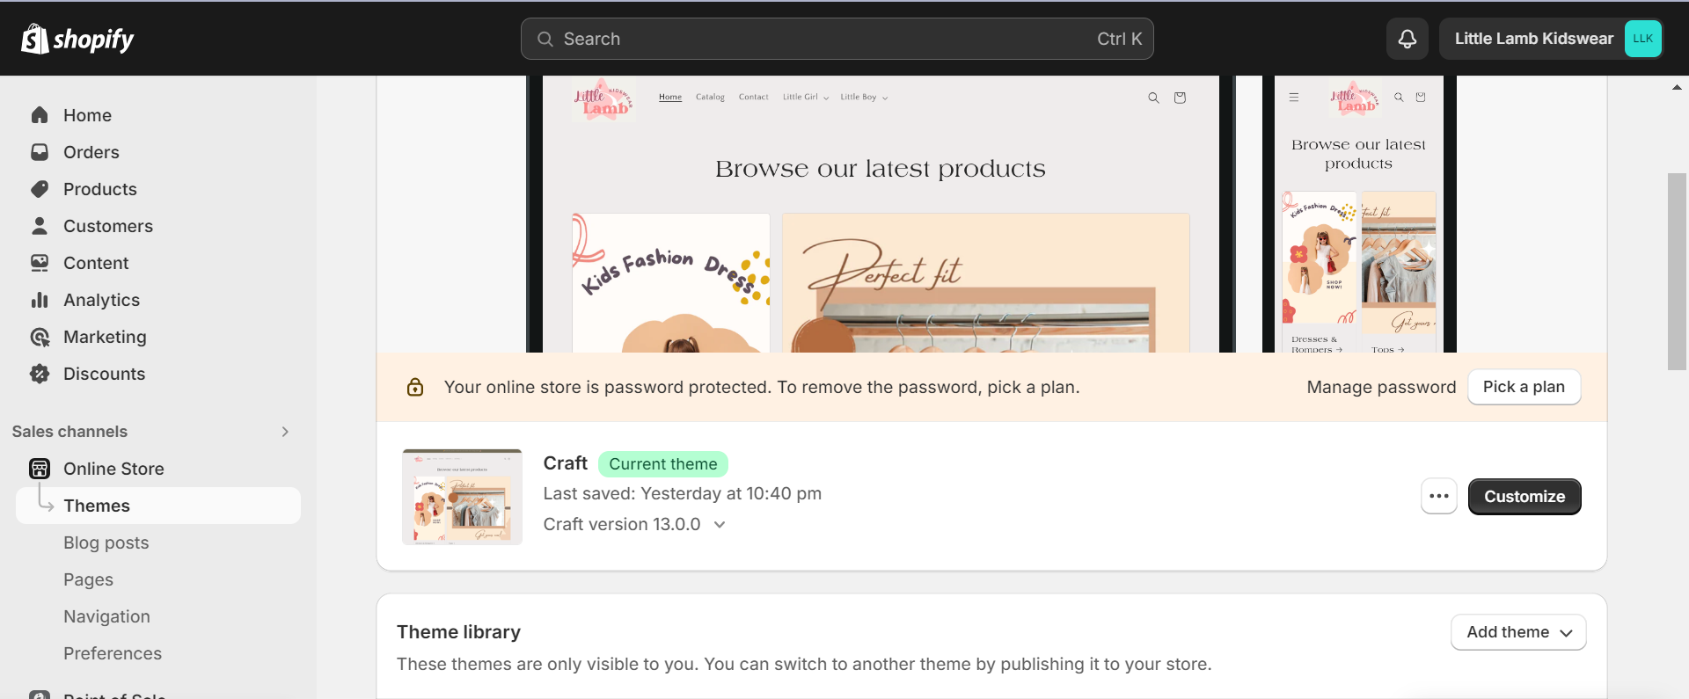The image size is (1689, 699).
Task: Open the notifications bell
Action: [1407, 39]
